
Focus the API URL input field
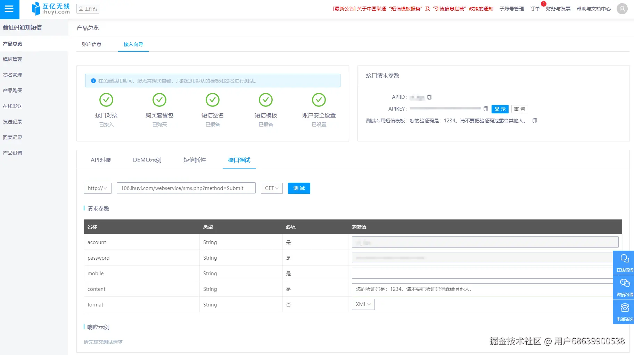186,188
